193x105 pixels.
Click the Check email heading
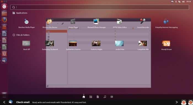pyautogui.click(x=23, y=102)
